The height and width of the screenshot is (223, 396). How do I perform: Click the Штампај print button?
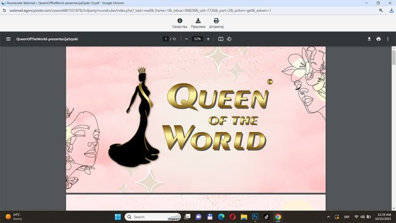[216, 23]
